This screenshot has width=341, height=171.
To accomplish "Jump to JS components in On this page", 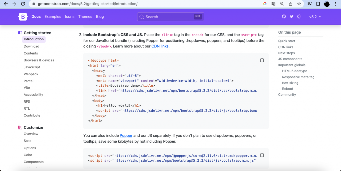I will click(x=290, y=59).
